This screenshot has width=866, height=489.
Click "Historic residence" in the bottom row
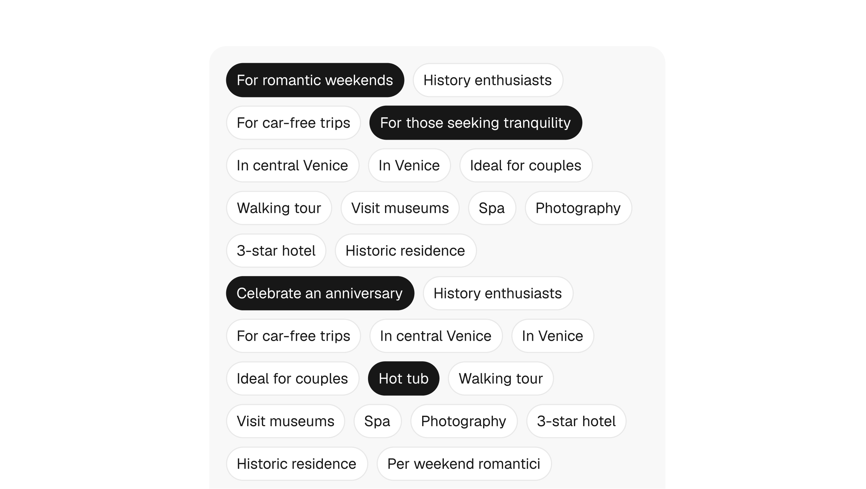[297, 463]
